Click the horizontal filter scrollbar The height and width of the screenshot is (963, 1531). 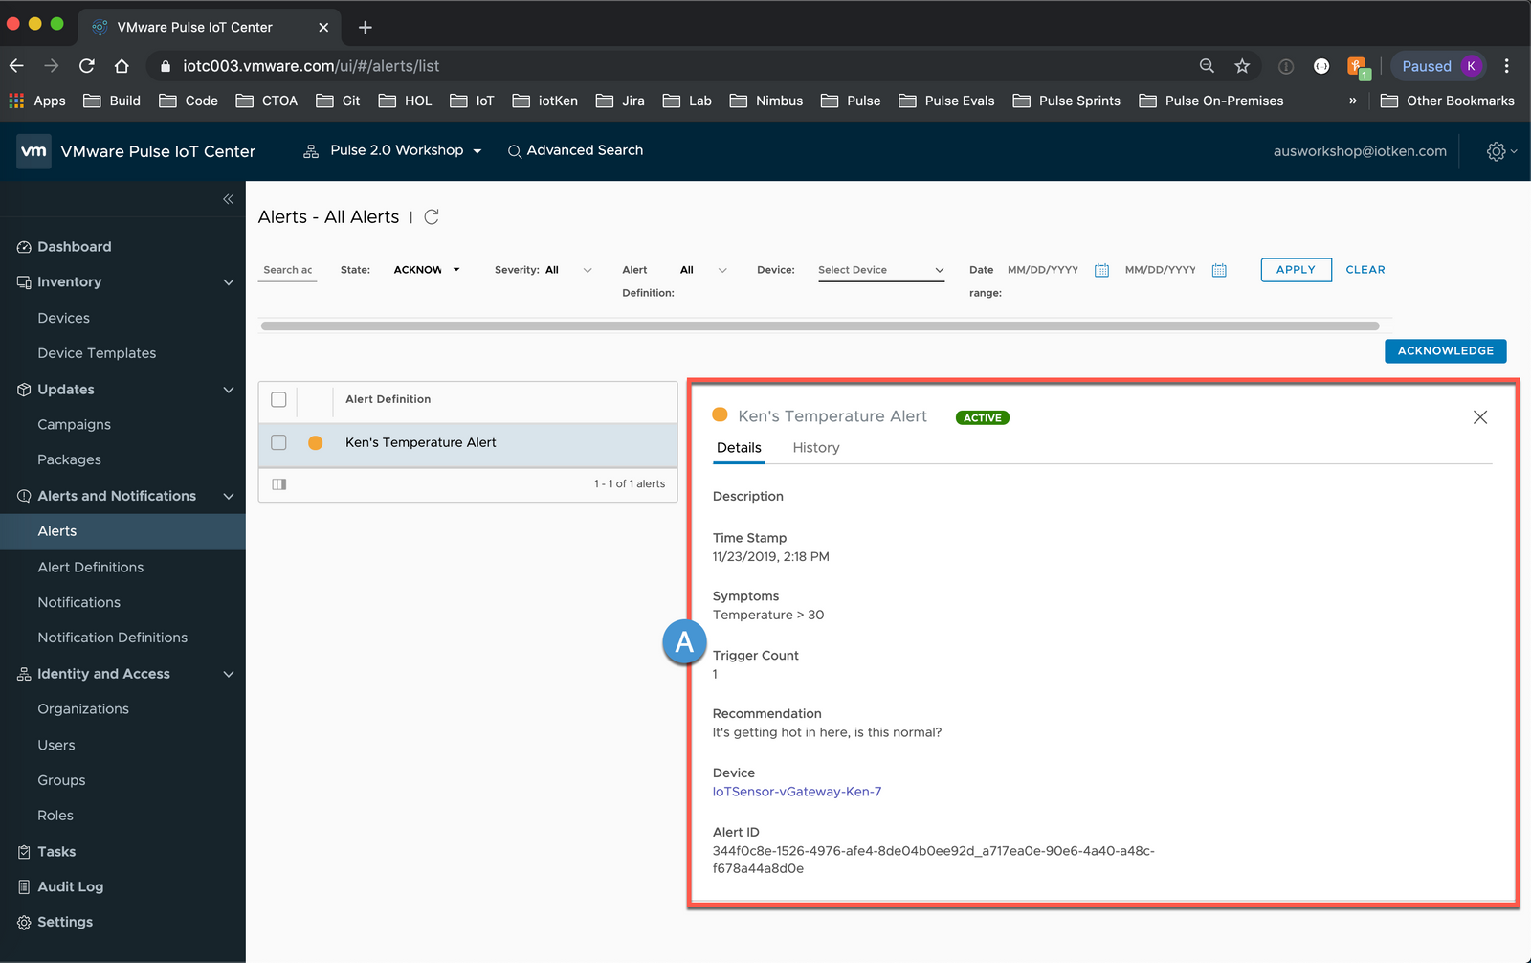pyautogui.click(x=819, y=326)
